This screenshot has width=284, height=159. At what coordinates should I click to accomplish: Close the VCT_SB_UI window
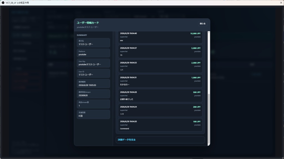click(x=281, y=3)
